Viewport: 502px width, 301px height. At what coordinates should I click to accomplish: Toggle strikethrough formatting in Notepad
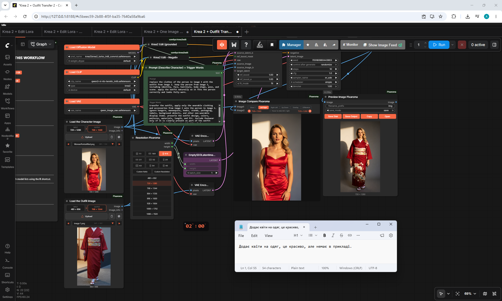pos(341,235)
